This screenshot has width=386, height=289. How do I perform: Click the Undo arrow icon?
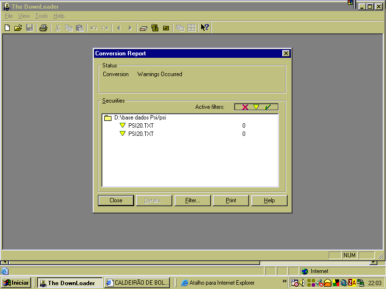94,28
